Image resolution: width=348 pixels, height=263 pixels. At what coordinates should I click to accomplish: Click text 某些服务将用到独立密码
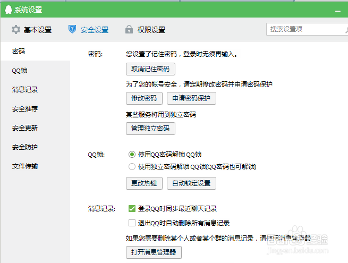pyautogui.click(x=161, y=115)
